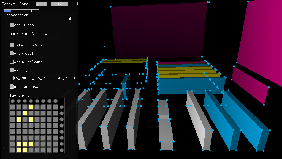Screen dimensions: 282x159
Task: Click the Control Panel title text
Action: (x=16, y=4)
